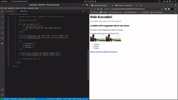Click the first photo thumbnail on the page
The width and height of the screenshot is (178, 100).
[x=98, y=38]
